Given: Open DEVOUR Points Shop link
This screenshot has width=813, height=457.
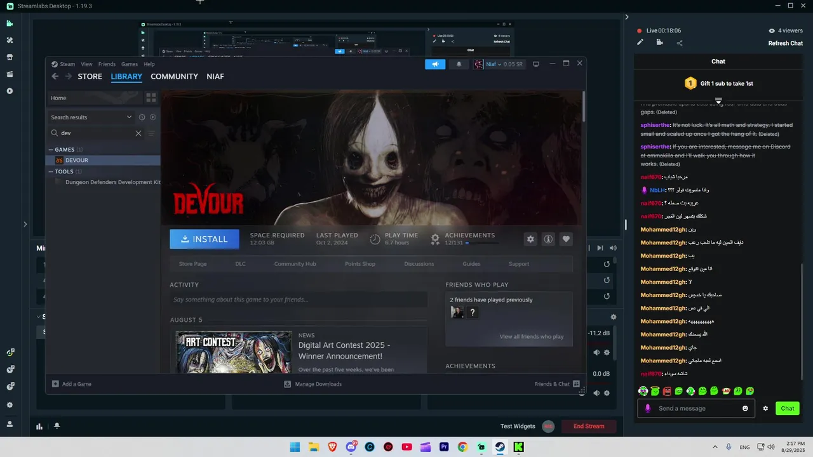Looking at the screenshot, I should (x=360, y=264).
